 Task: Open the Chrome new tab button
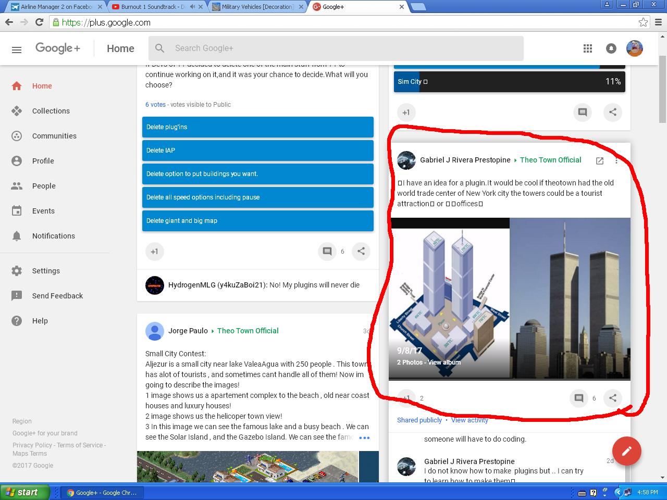(x=418, y=7)
